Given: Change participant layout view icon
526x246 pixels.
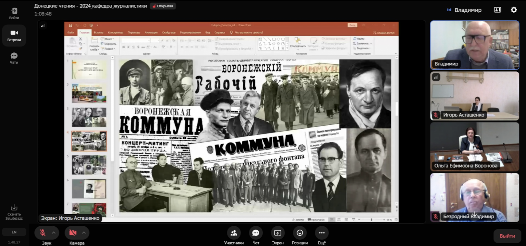Looking at the screenshot, I should coord(497,10).
